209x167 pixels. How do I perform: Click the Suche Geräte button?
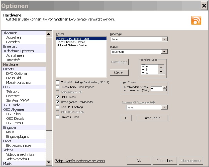(x=152, y=118)
